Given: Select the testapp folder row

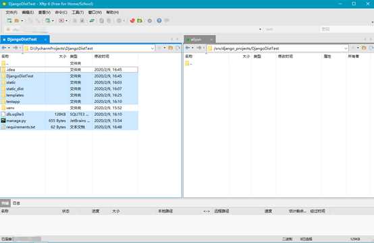Looking at the screenshot, I should pyautogui.click(x=69, y=102).
